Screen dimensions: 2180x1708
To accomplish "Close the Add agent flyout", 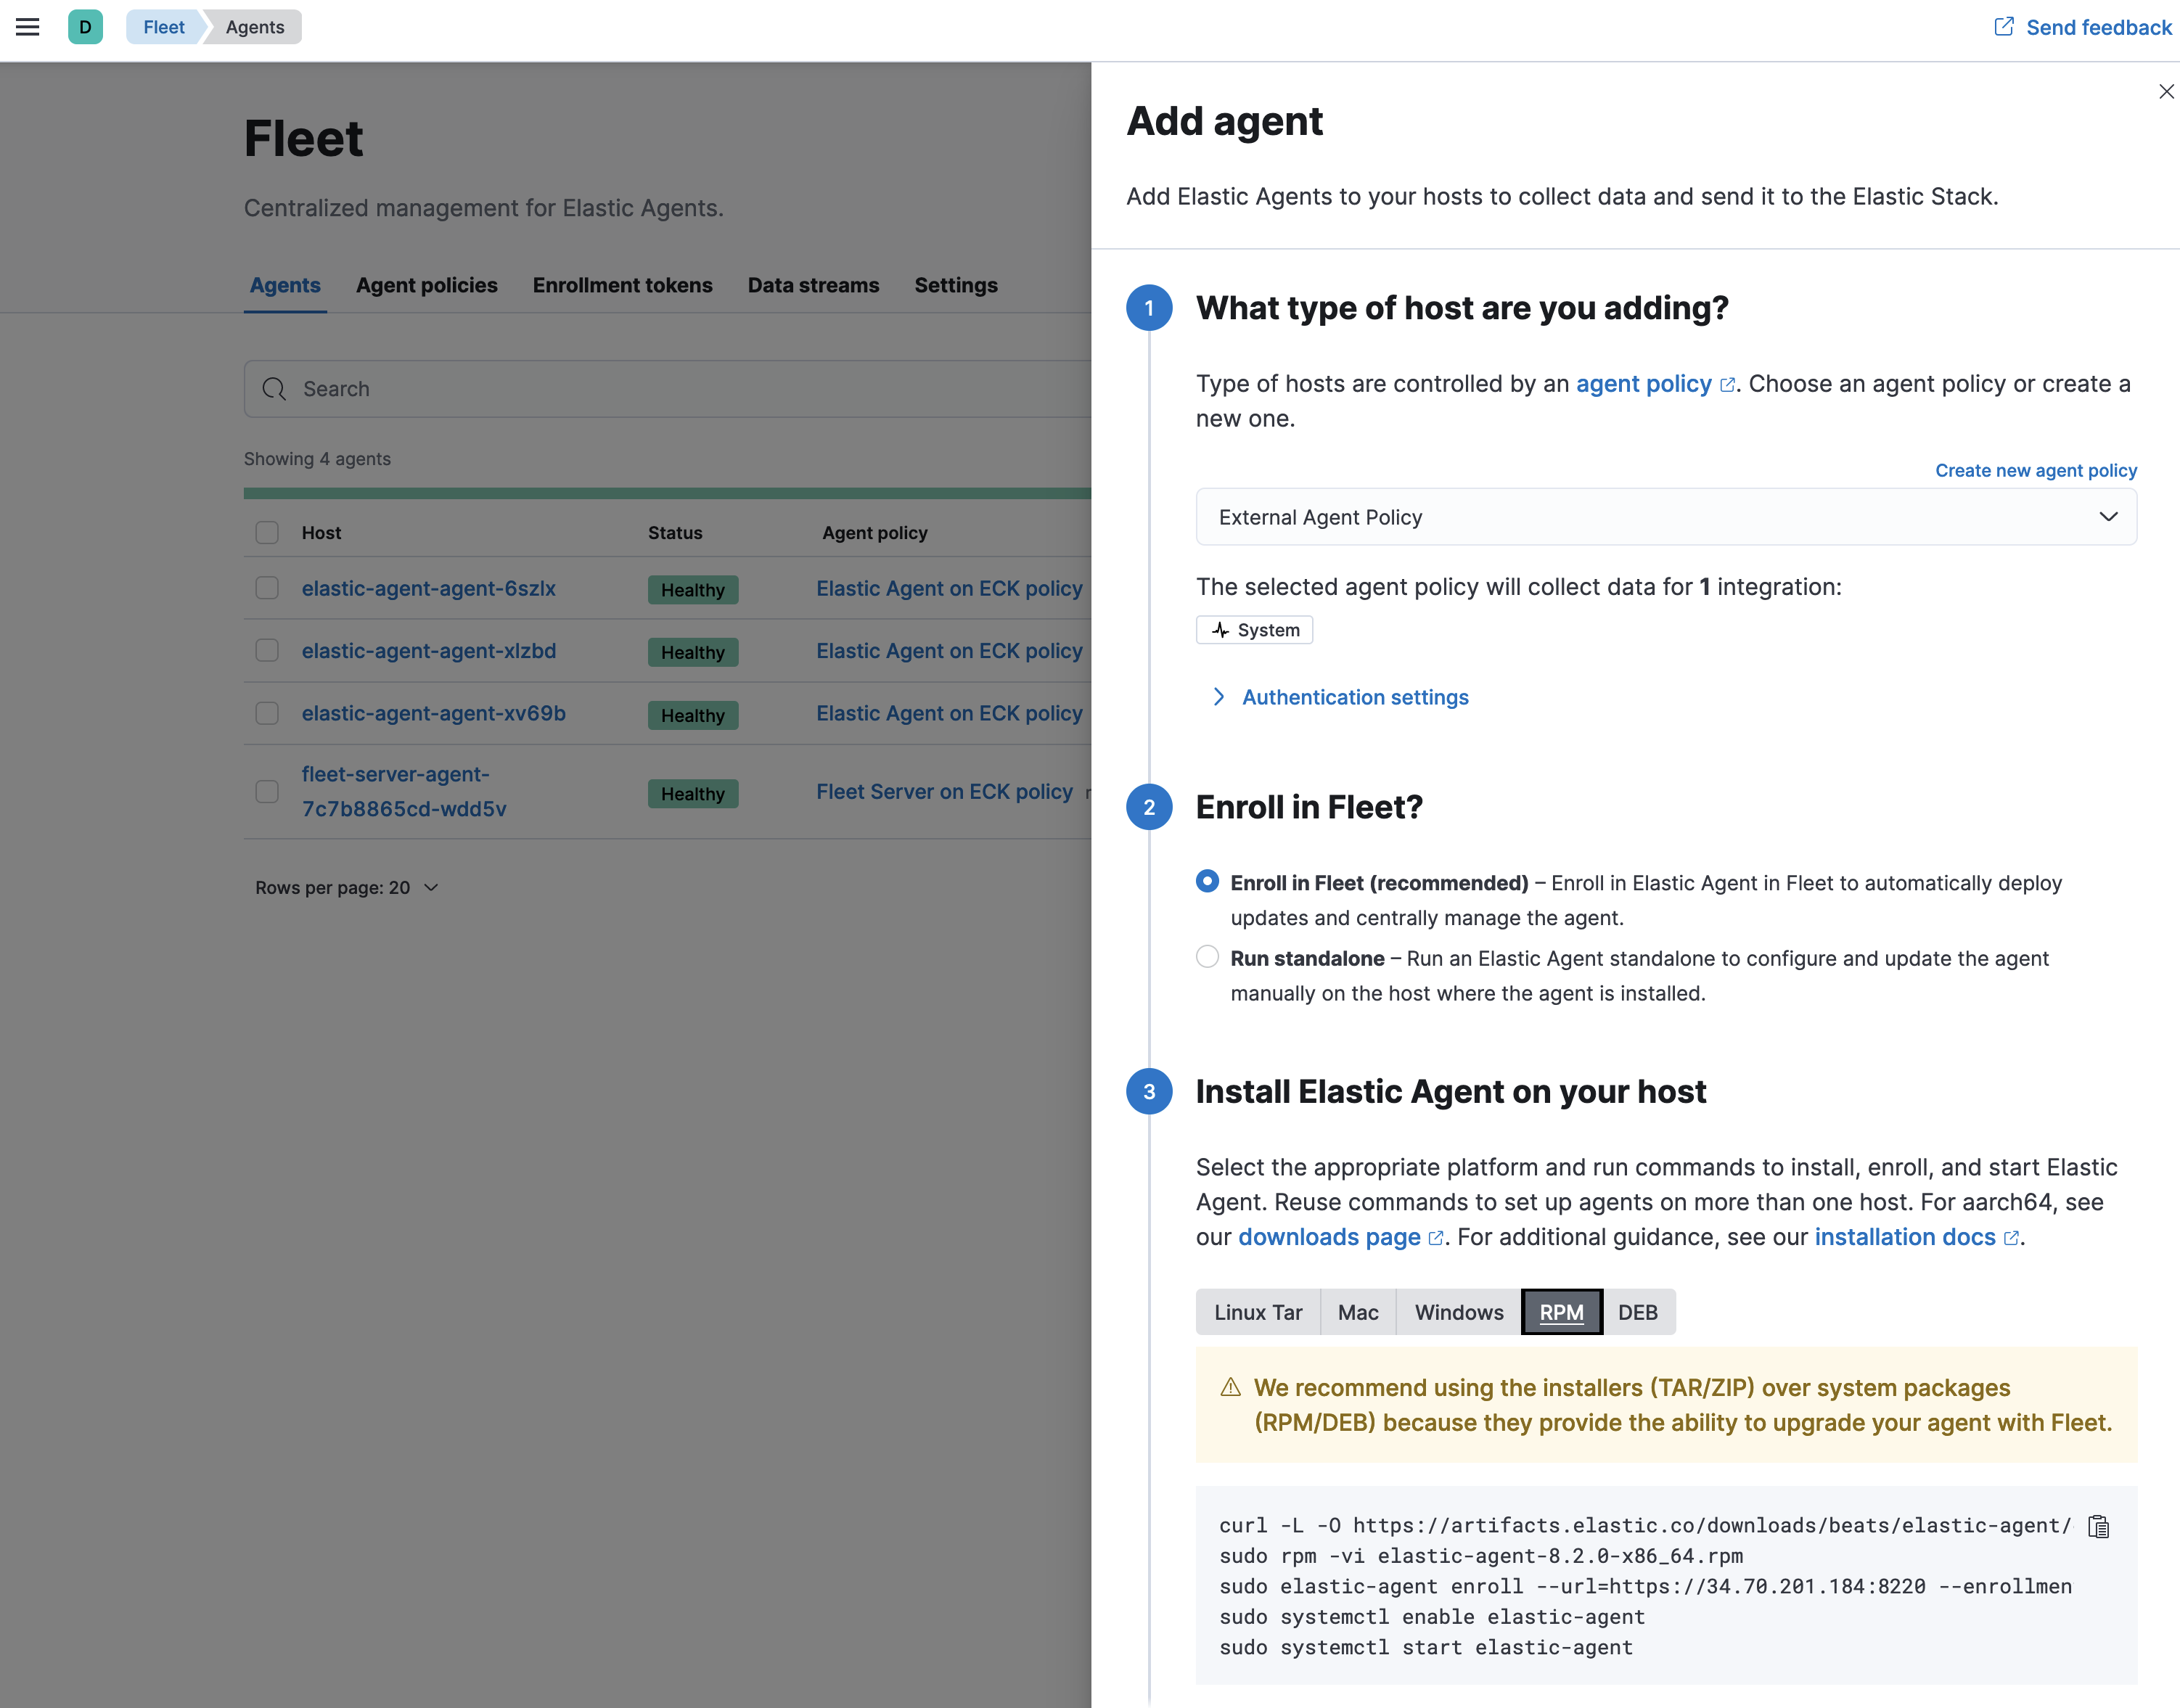I will pyautogui.click(x=2166, y=92).
